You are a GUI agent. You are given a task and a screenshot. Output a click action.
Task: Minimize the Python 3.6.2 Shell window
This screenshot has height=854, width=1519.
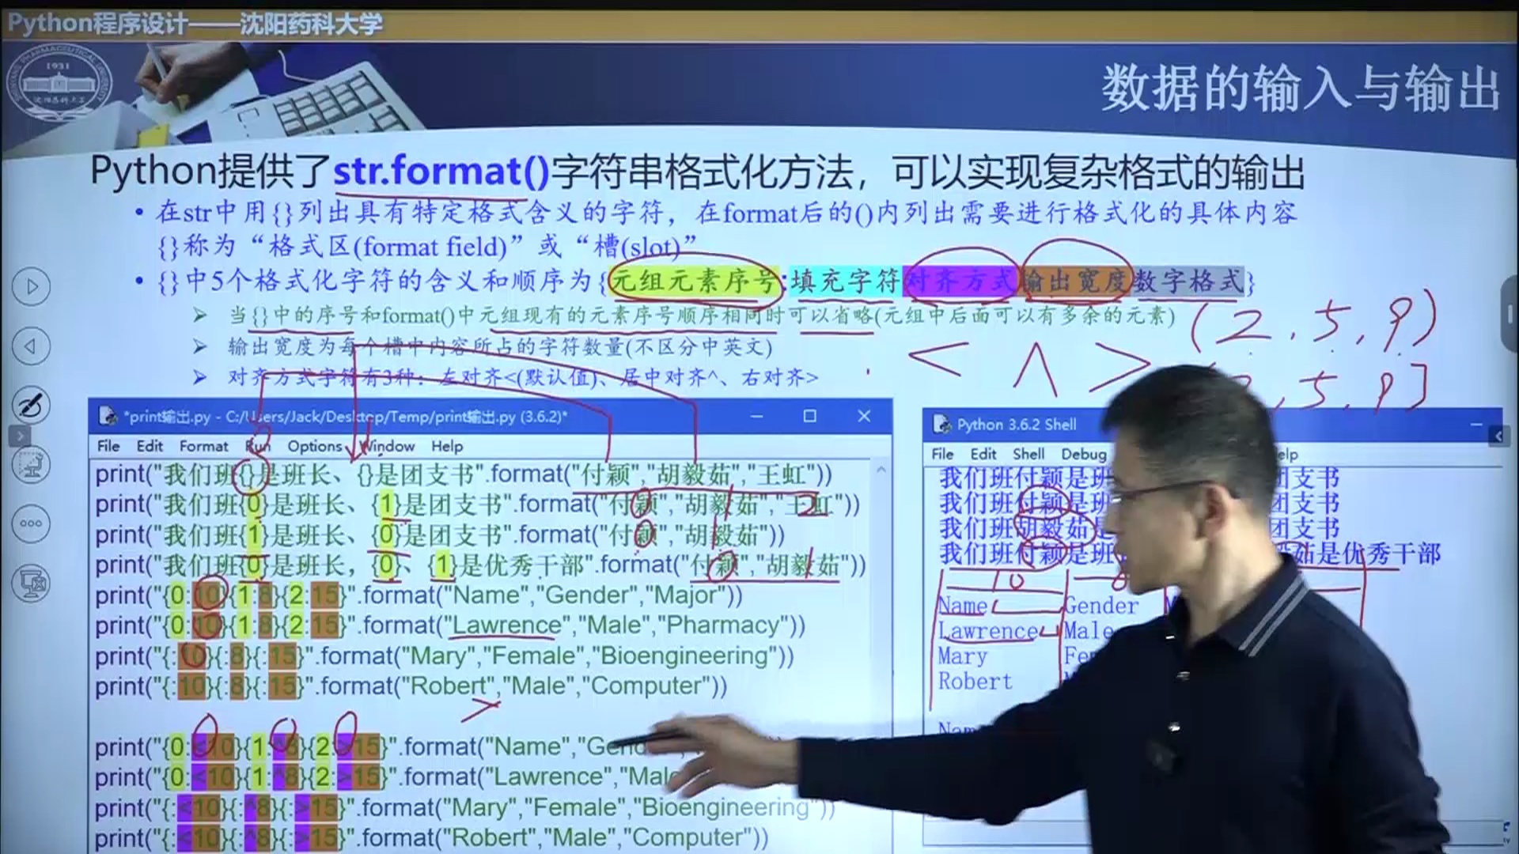click(x=1476, y=425)
